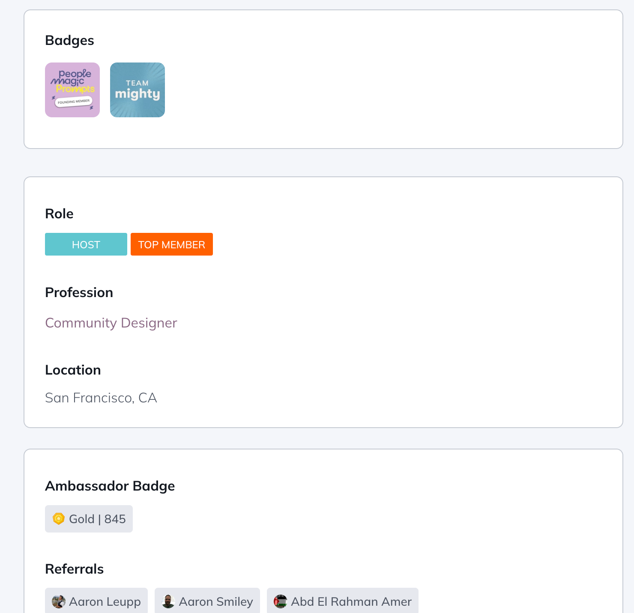The image size is (634, 613).
Task: Select the Team Mighty badge
Action: coord(137,89)
